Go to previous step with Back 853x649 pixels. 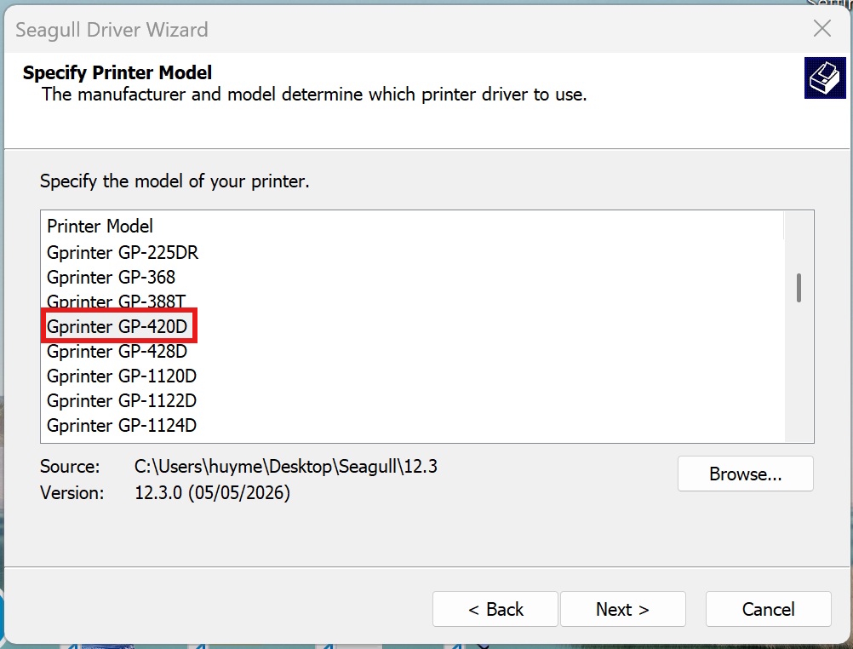[x=495, y=609]
